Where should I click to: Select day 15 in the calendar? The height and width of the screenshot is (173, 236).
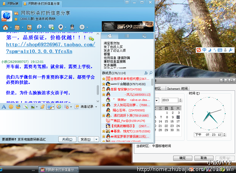pos(166,121)
